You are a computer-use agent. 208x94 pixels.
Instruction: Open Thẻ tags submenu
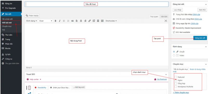tap(3, 30)
